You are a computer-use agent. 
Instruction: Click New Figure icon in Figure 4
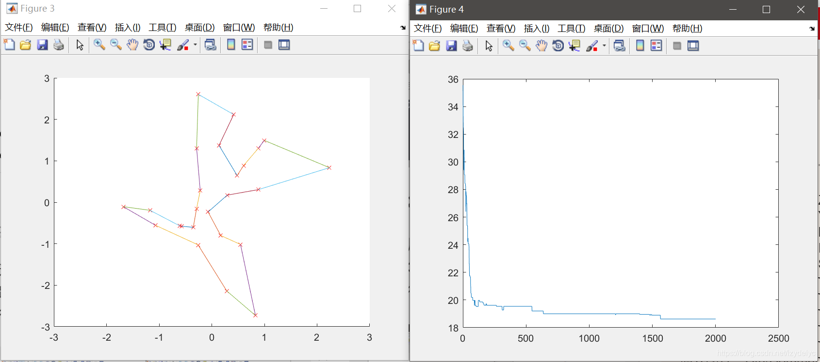(418, 46)
